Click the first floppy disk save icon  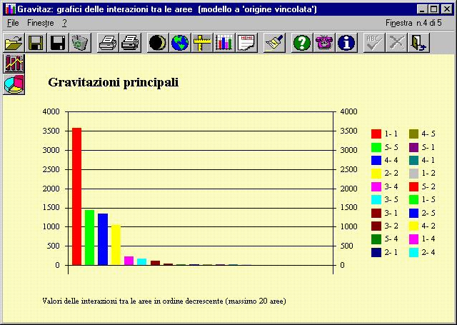click(36, 43)
